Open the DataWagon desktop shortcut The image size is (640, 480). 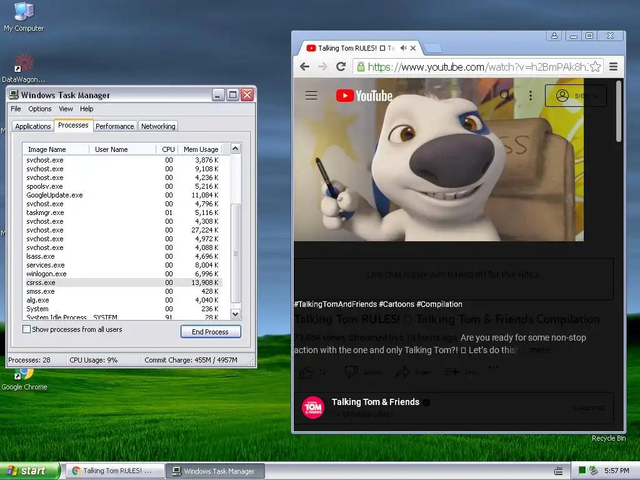click(24, 68)
